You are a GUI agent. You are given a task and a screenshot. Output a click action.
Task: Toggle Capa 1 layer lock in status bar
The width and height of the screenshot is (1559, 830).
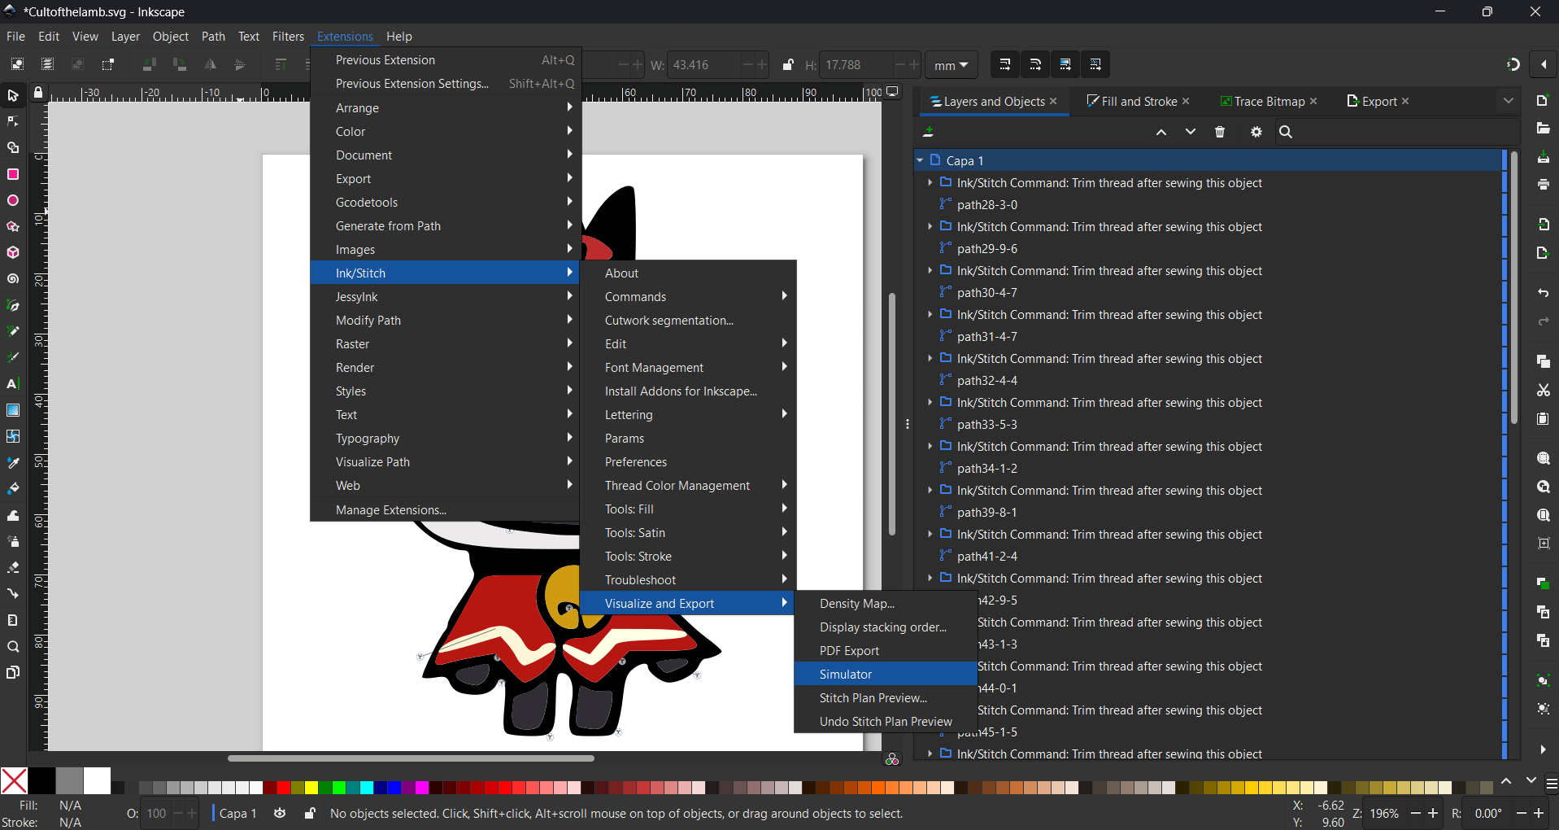click(310, 813)
